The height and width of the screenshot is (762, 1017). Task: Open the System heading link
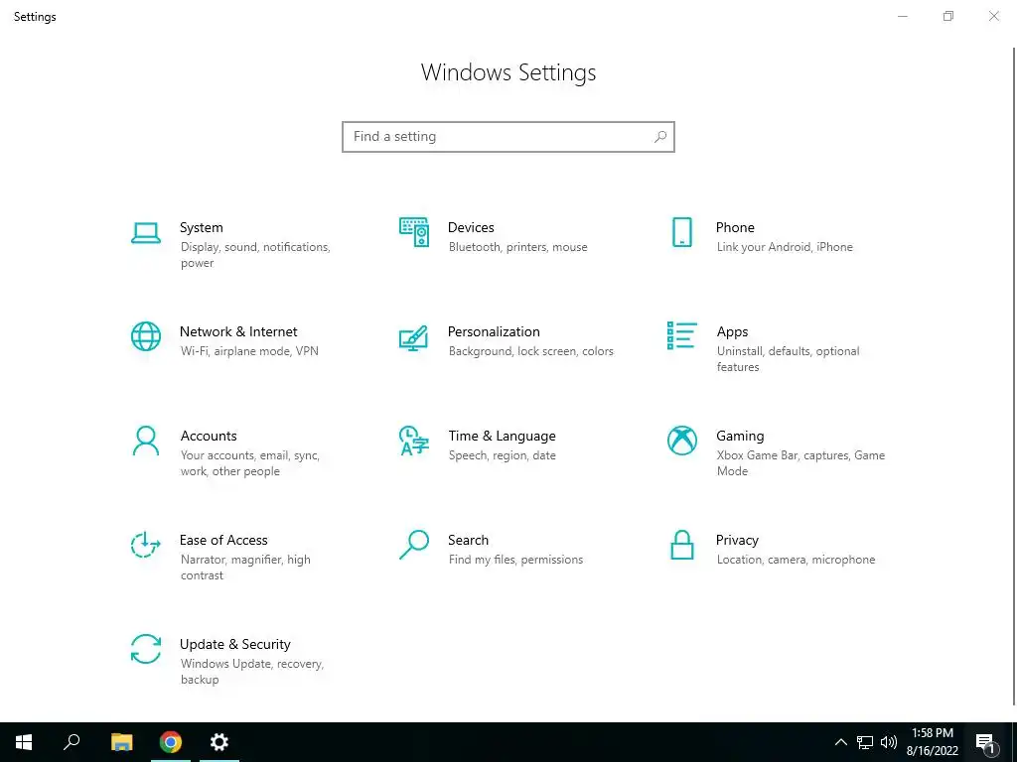[x=201, y=227]
